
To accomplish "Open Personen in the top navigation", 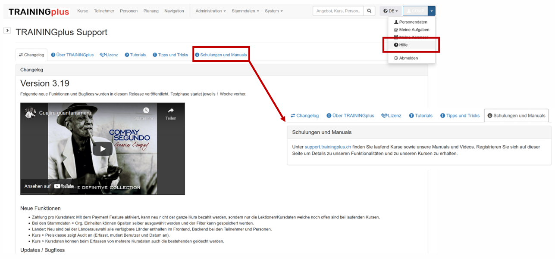I will tap(129, 11).
